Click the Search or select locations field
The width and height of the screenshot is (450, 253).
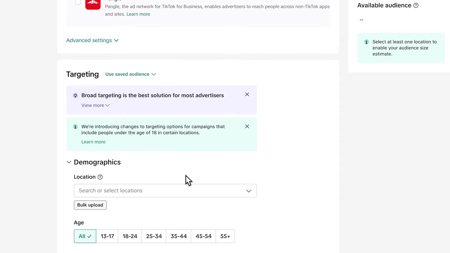click(x=165, y=190)
